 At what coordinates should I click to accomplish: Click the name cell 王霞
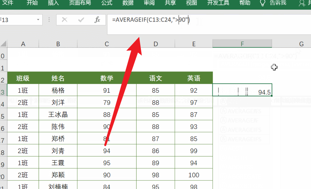(58, 163)
